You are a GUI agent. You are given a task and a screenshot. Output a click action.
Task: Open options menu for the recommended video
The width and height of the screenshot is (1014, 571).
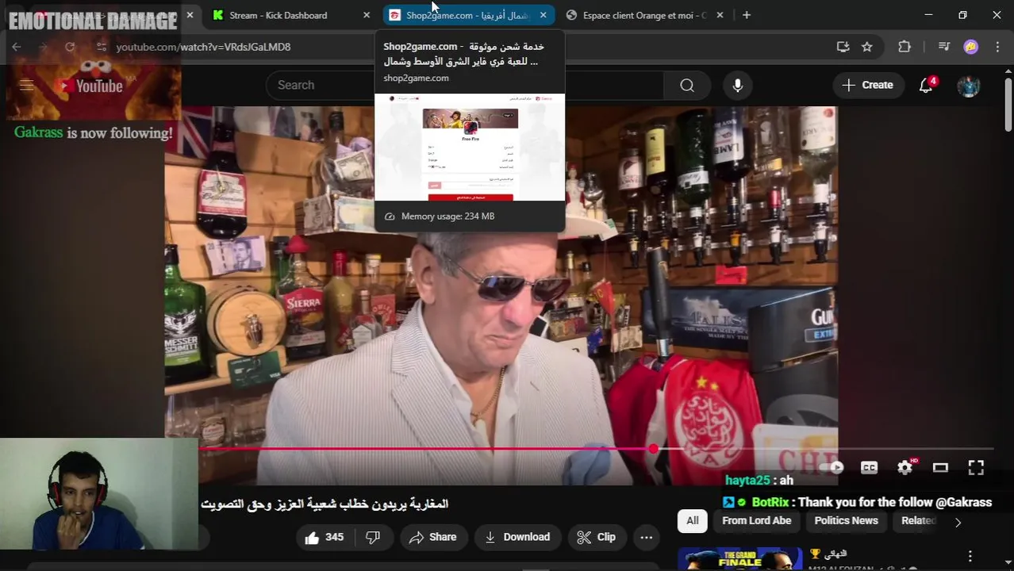(970, 556)
